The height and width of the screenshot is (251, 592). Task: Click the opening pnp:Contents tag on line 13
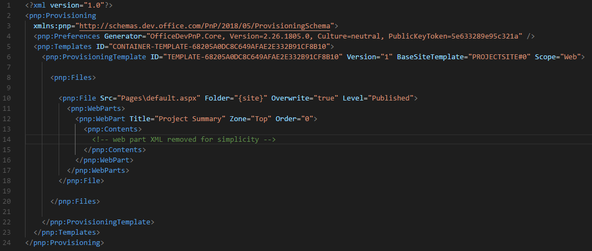click(112, 129)
